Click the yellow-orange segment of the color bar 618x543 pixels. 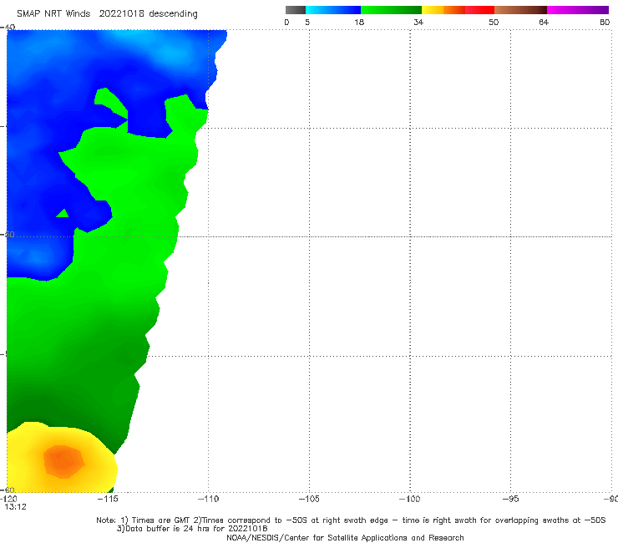tap(443, 10)
